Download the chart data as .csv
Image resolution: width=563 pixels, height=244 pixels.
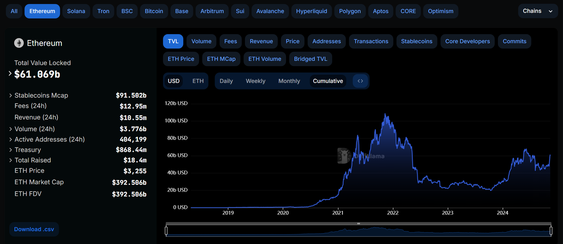click(x=34, y=229)
